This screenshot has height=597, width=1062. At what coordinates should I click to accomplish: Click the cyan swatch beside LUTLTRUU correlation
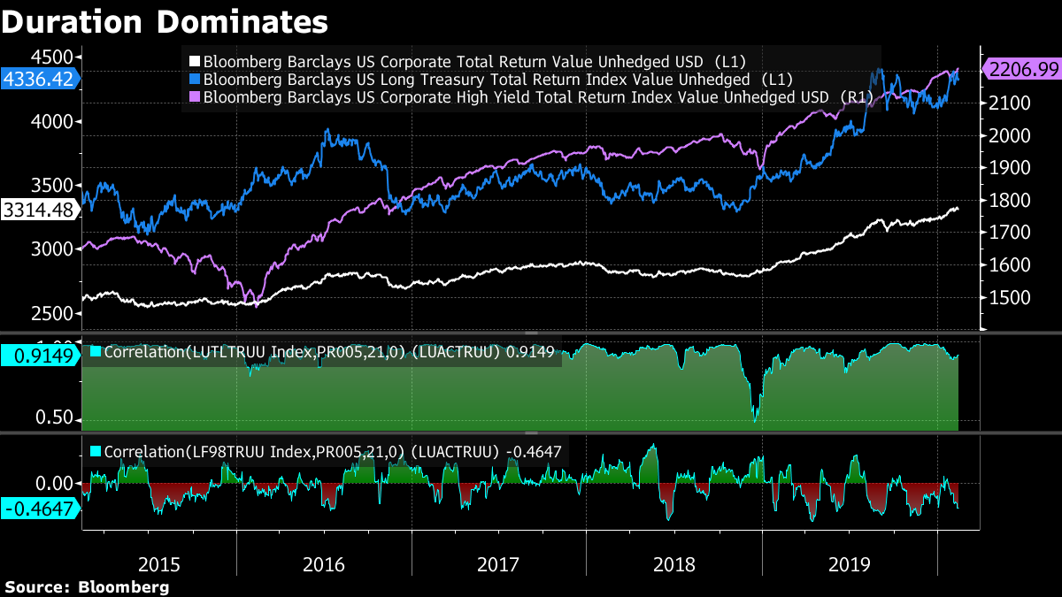click(x=96, y=352)
